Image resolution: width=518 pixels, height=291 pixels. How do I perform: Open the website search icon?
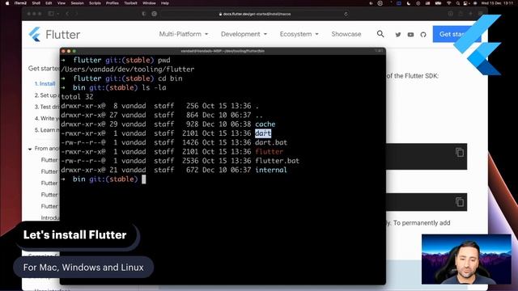[x=380, y=34]
